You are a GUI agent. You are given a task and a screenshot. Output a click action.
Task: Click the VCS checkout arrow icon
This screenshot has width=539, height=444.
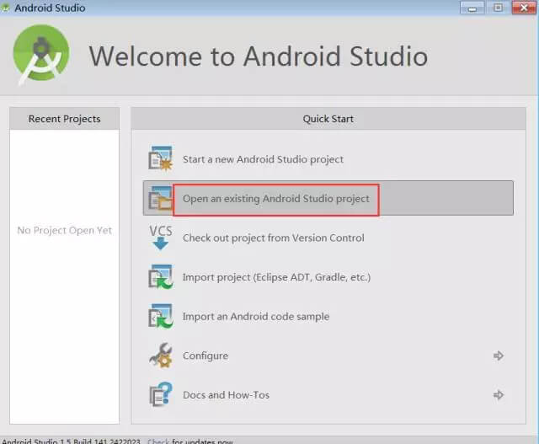coord(161,237)
